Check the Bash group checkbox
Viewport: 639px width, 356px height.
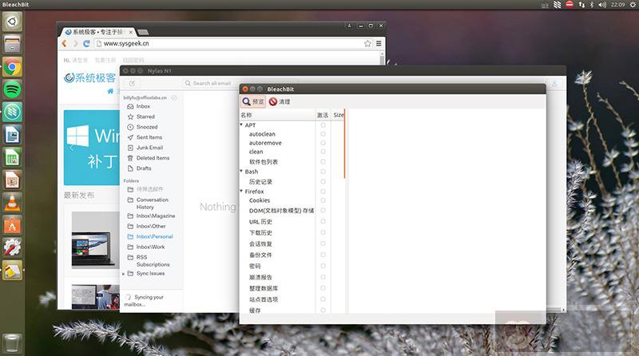pos(323,172)
